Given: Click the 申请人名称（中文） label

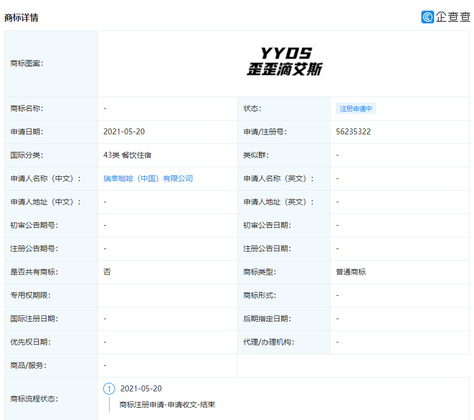Looking at the screenshot, I should (x=46, y=178).
